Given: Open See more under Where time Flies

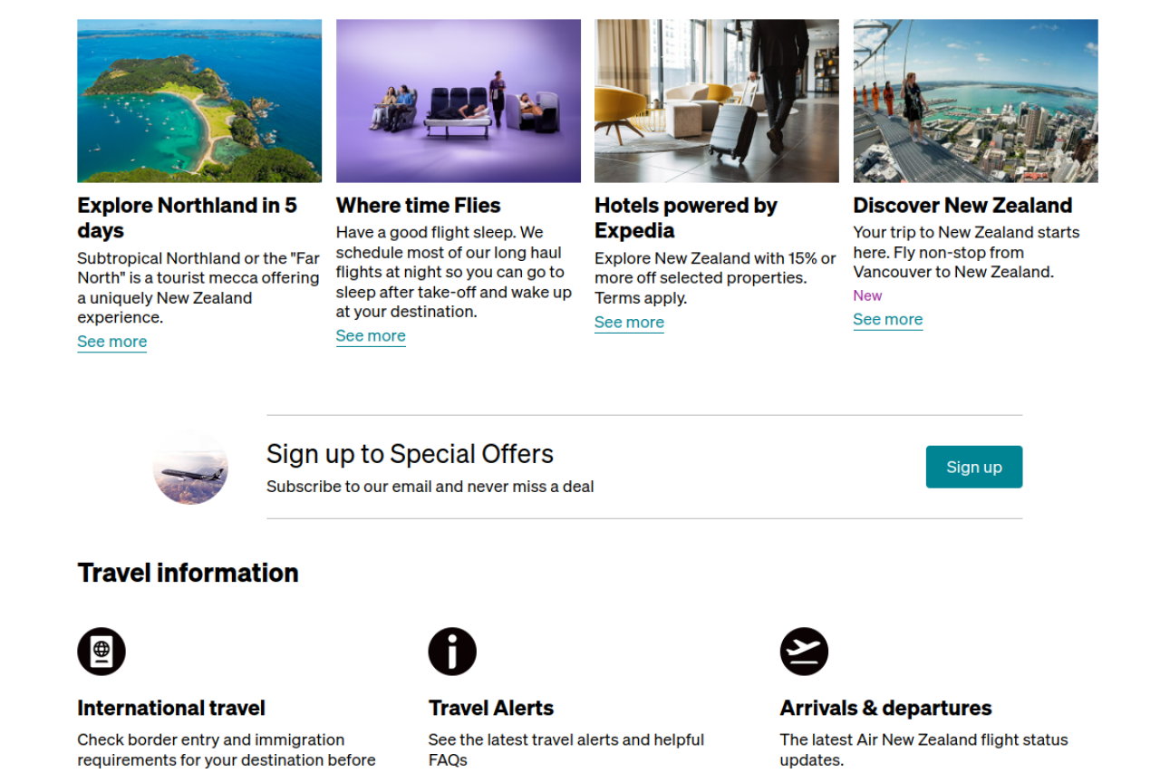Looking at the screenshot, I should pyautogui.click(x=371, y=336).
